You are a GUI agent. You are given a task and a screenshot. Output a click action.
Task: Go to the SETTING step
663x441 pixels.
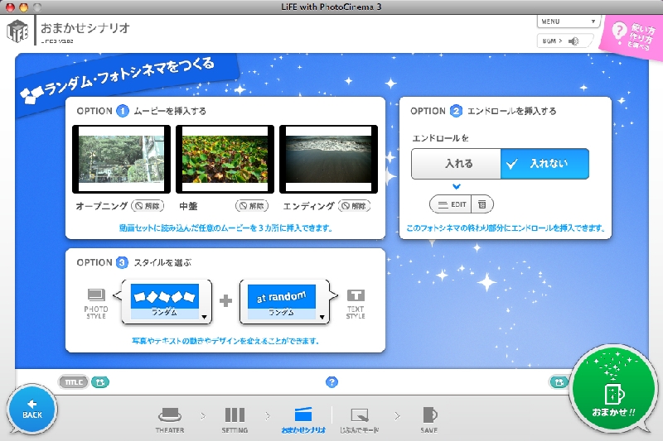click(235, 419)
